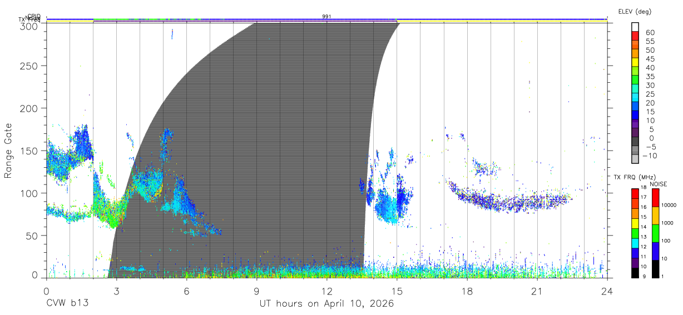The image size is (683, 315).
Task: Click the NOISE legend value '10000'
Action: point(670,206)
